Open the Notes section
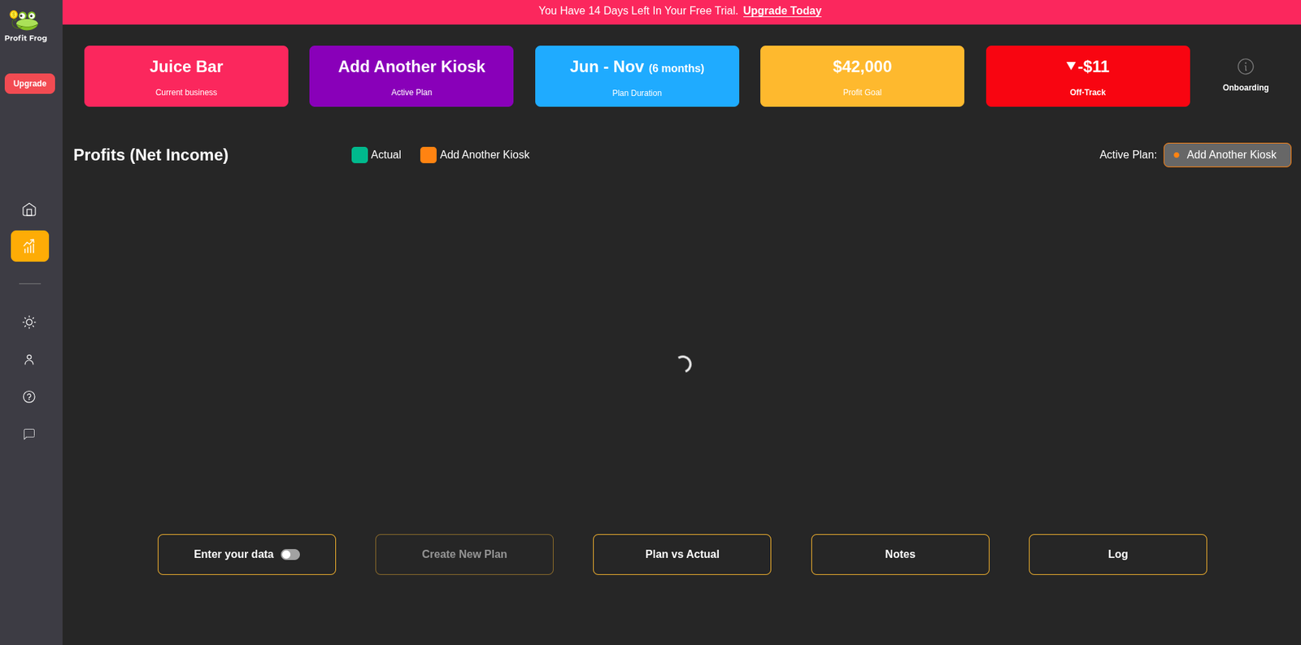The height and width of the screenshot is (645, 1301). [x=899, y=555]
